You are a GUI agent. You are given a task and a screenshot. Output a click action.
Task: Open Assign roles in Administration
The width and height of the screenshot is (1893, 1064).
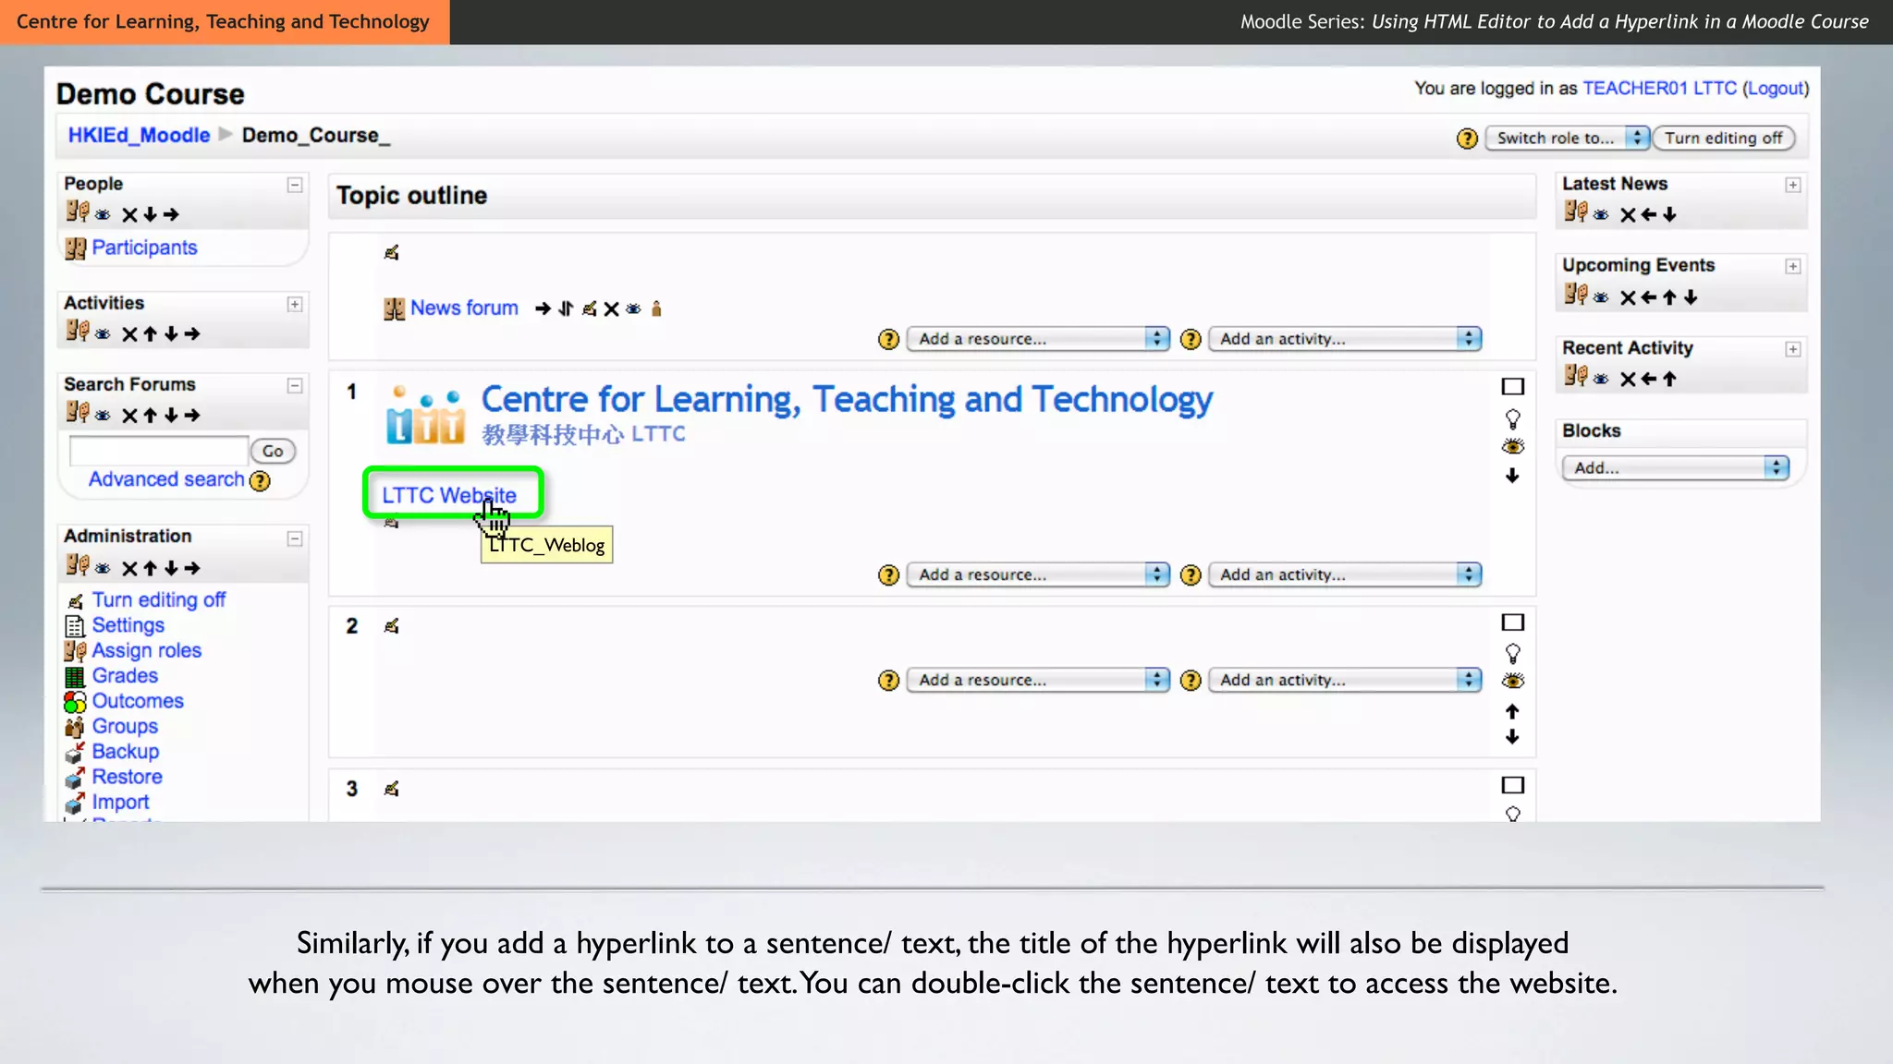click(147, 650)
